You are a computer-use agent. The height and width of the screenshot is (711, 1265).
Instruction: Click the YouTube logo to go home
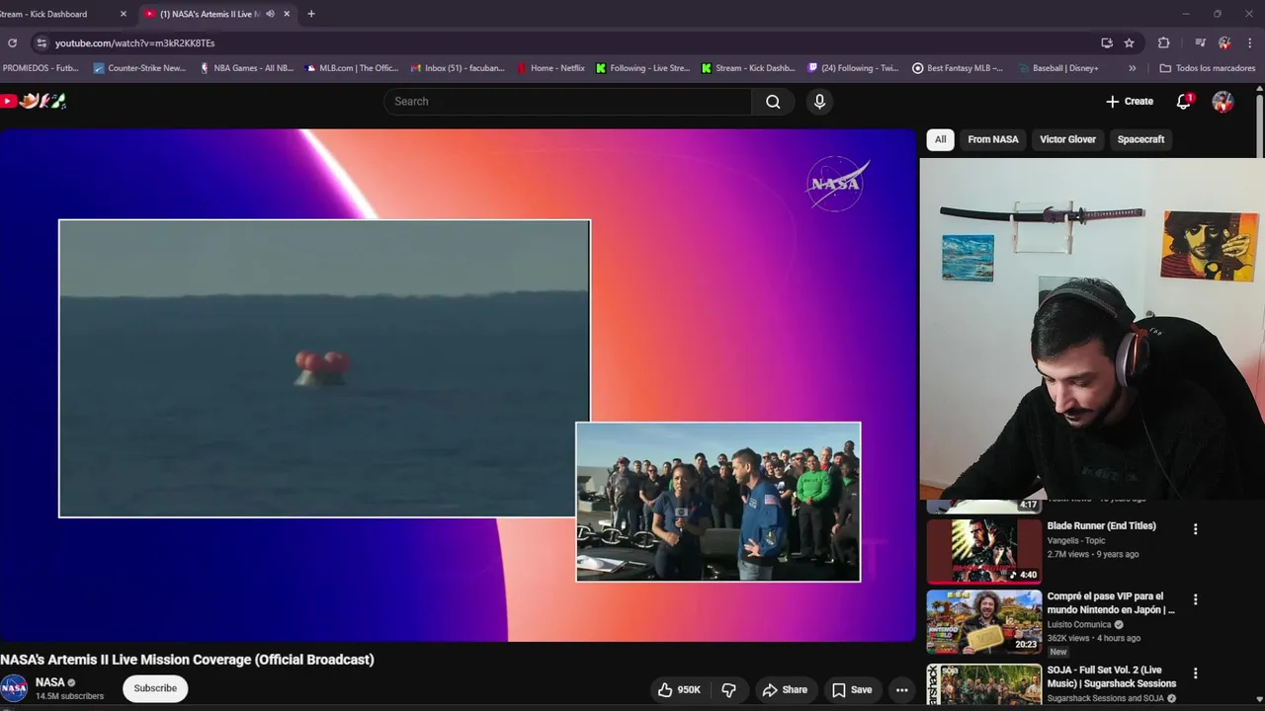(x=33, y=101)
